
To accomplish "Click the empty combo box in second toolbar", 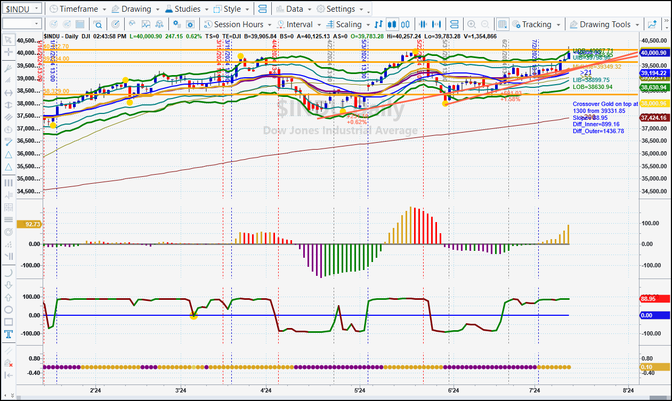I will [x=21, y=24].
